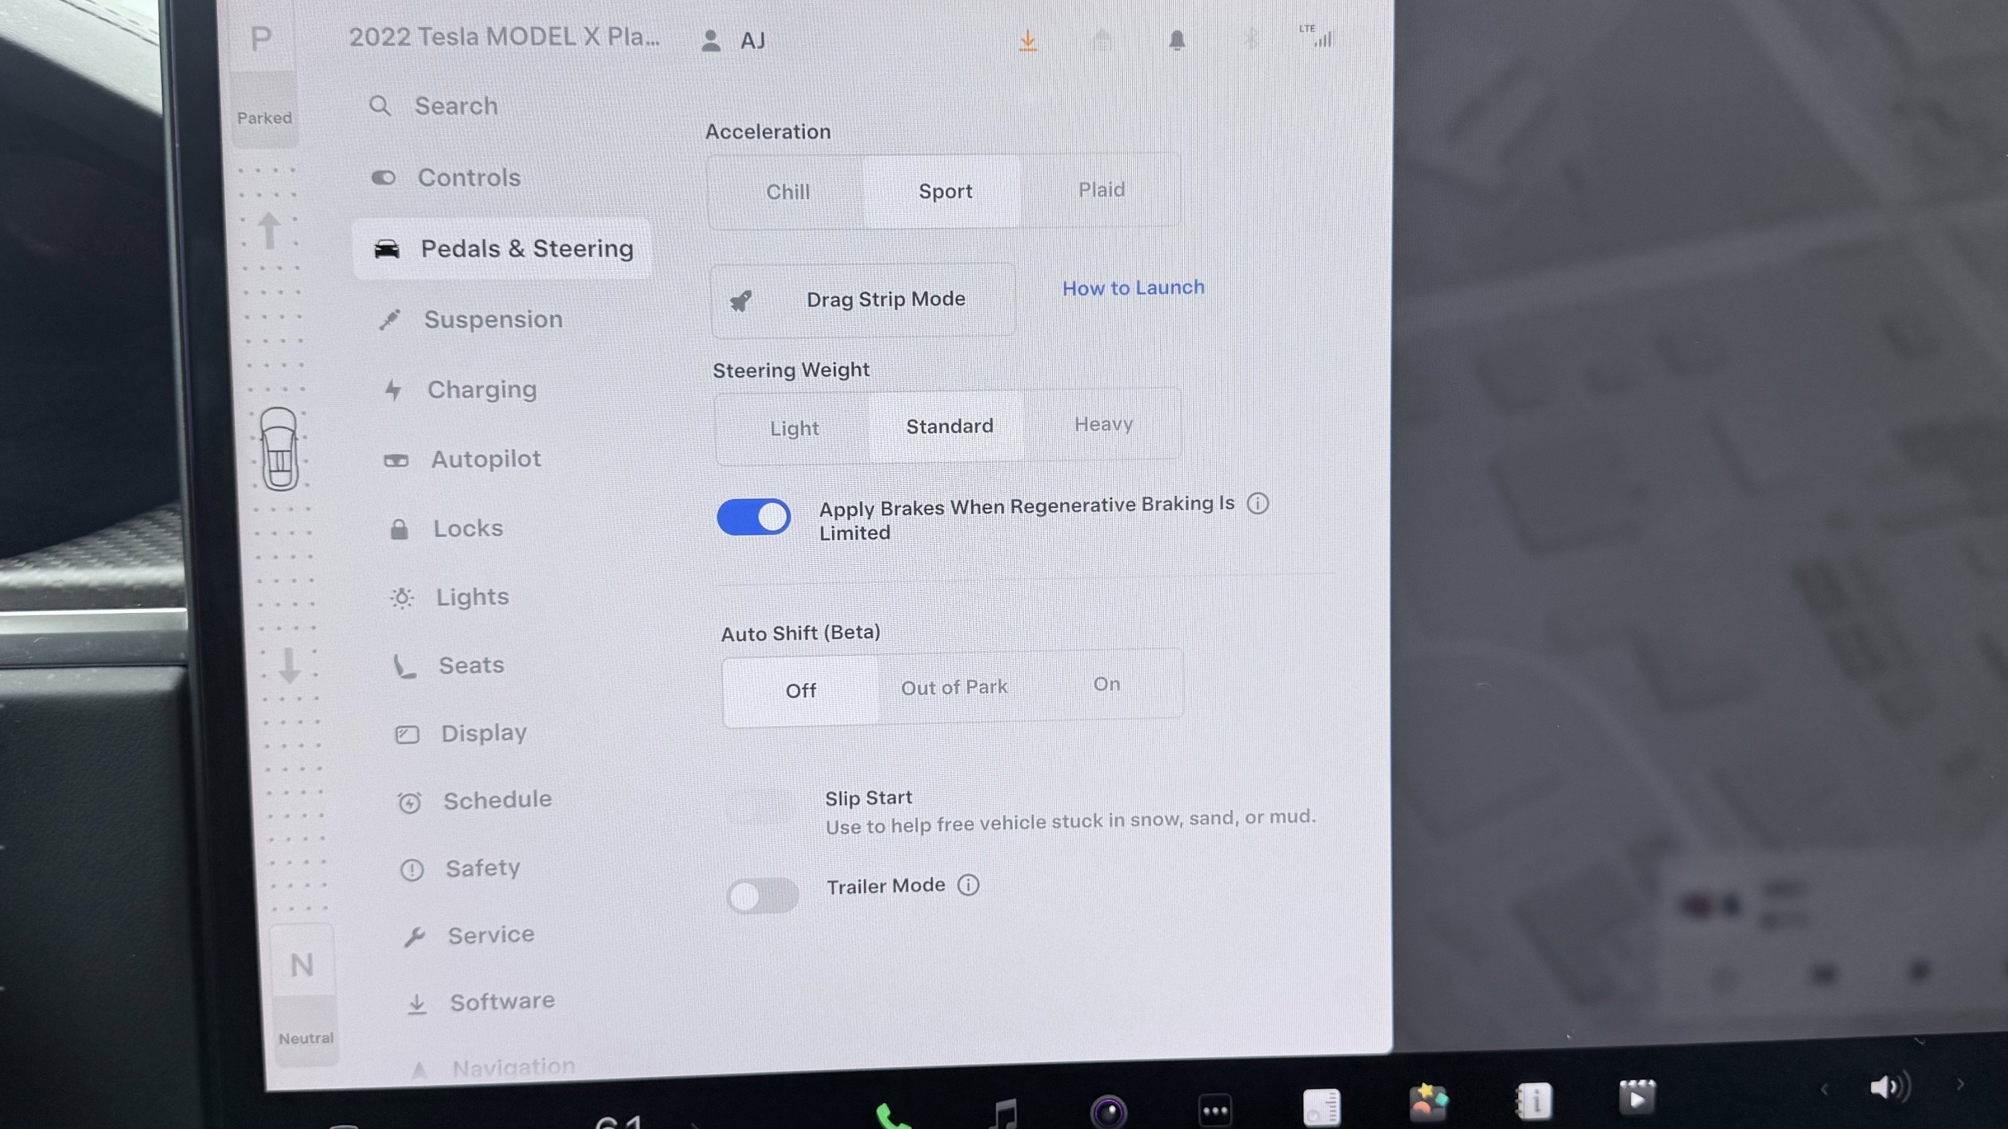Set Acceleration to Plaid
The image size is (2008, 1129).
pyautogui.click(x=1102, y=189)
